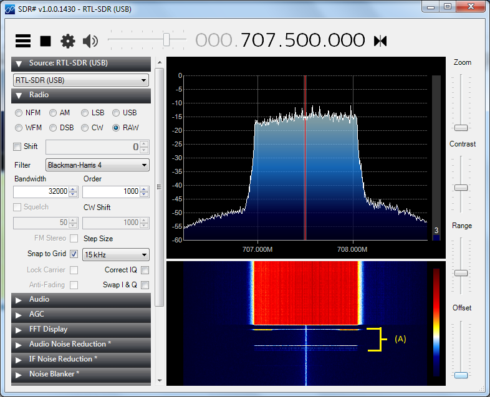This screenshot has width=490, height=397.
Task: Click the Range slider thumb
Action: 461,274
